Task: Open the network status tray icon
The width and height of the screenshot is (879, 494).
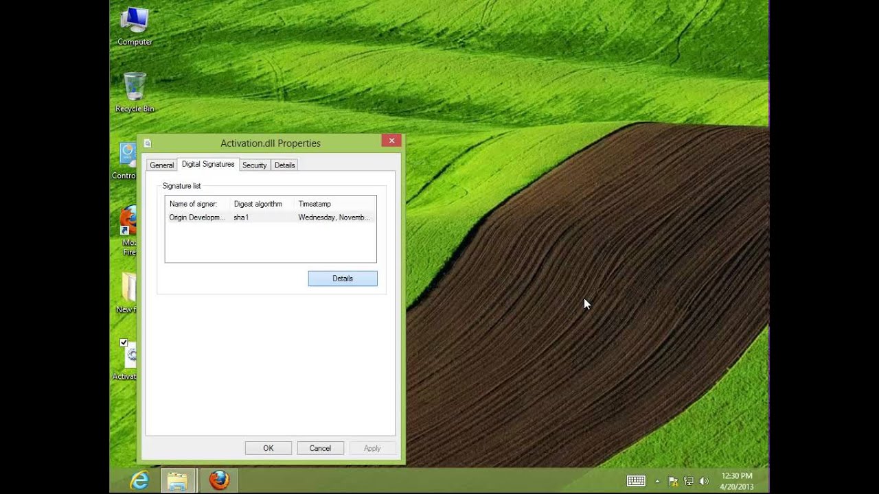Action: (x=688, y=481)
